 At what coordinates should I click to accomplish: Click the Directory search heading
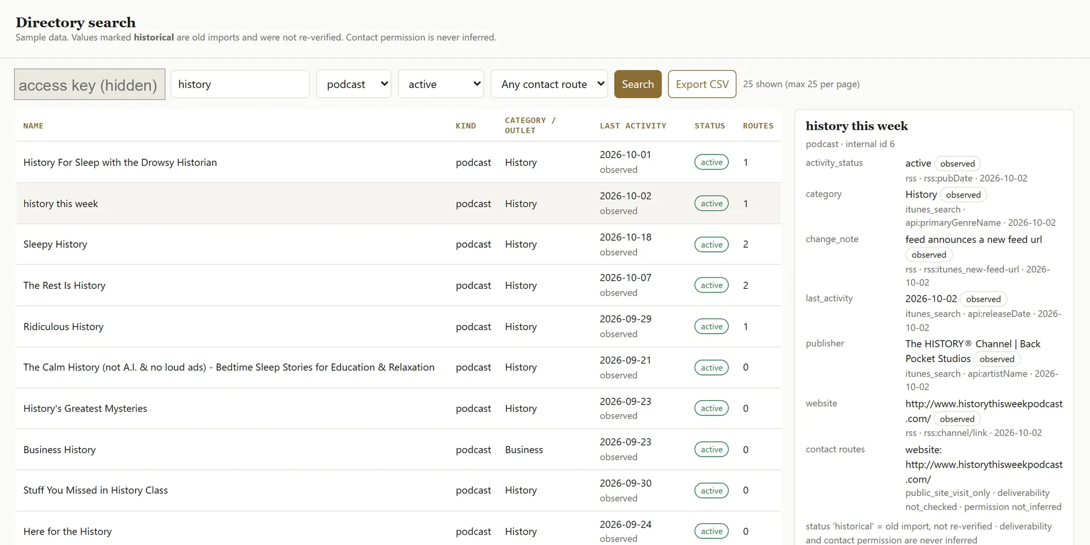76,22
